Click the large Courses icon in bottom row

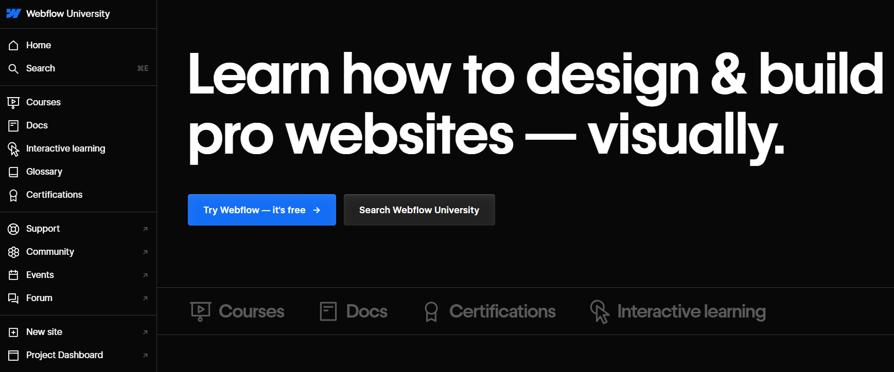pos(200,311)
